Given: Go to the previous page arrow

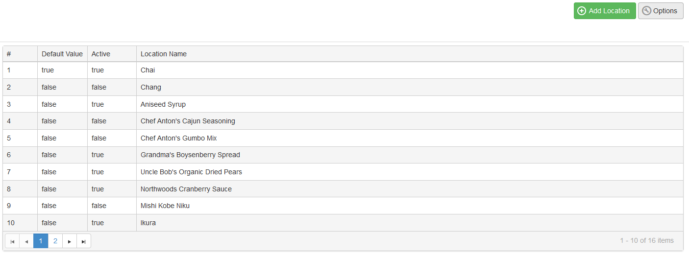Looking at the screenshot, I should [26, 241].
